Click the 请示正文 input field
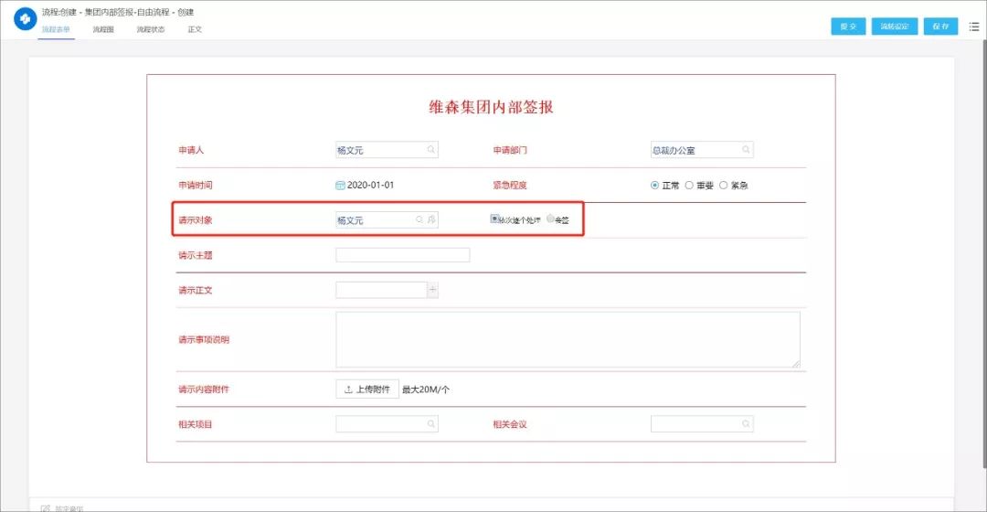The height and width of the screenshot is (512, 987). [x=381, y=290]
